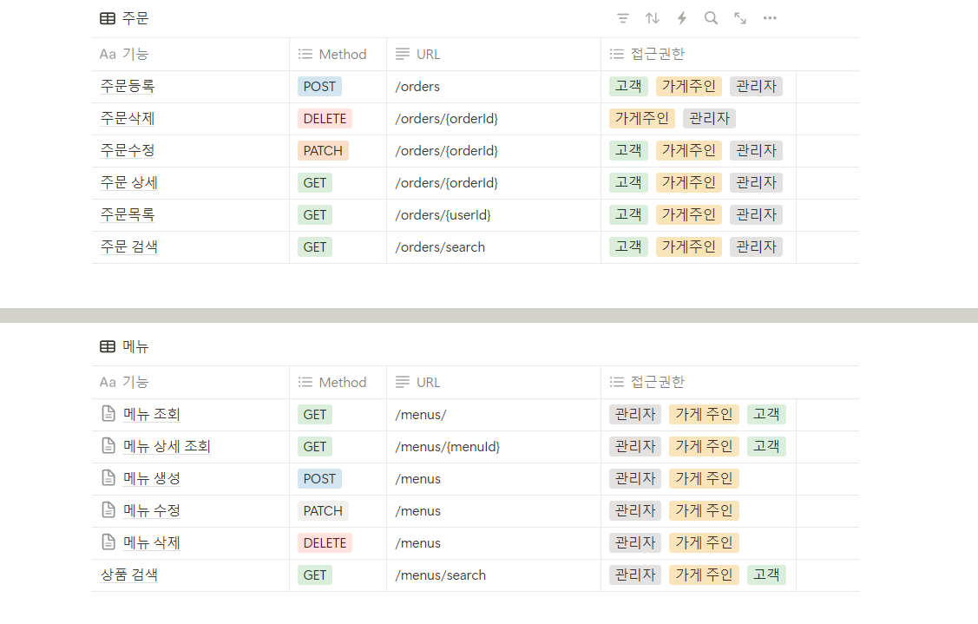Click the 메뉴 table view icon

coord(108,346)
